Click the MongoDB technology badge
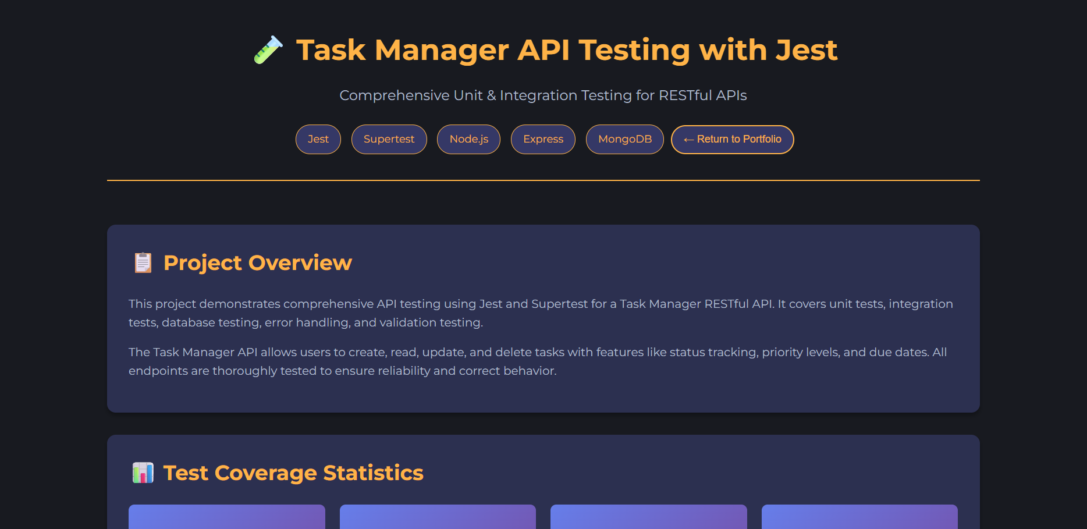The image size is (1087, 529). point(624,139)
